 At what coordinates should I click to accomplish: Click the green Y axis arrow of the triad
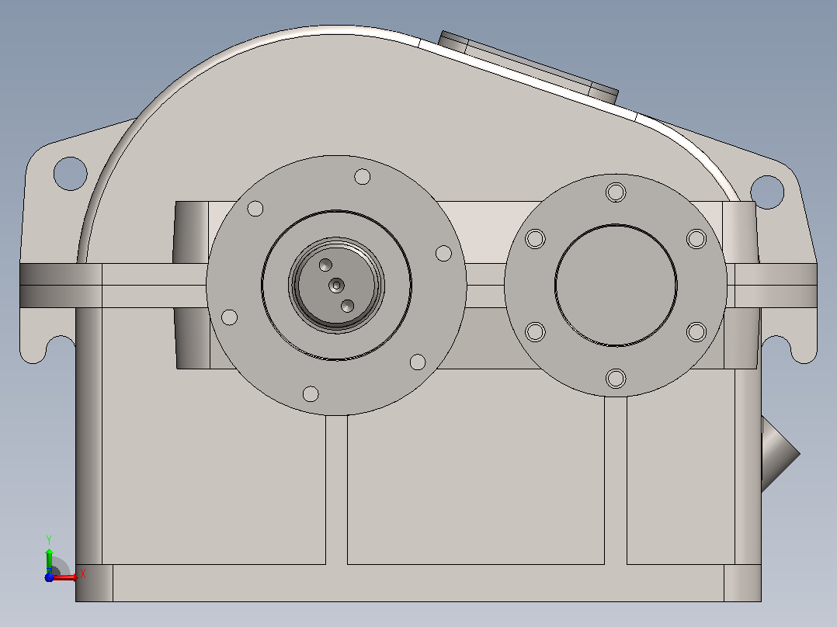coord(49,560)
